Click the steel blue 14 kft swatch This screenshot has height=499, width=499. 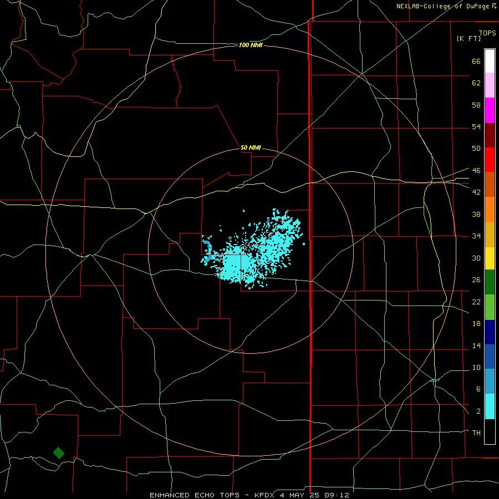490,381
